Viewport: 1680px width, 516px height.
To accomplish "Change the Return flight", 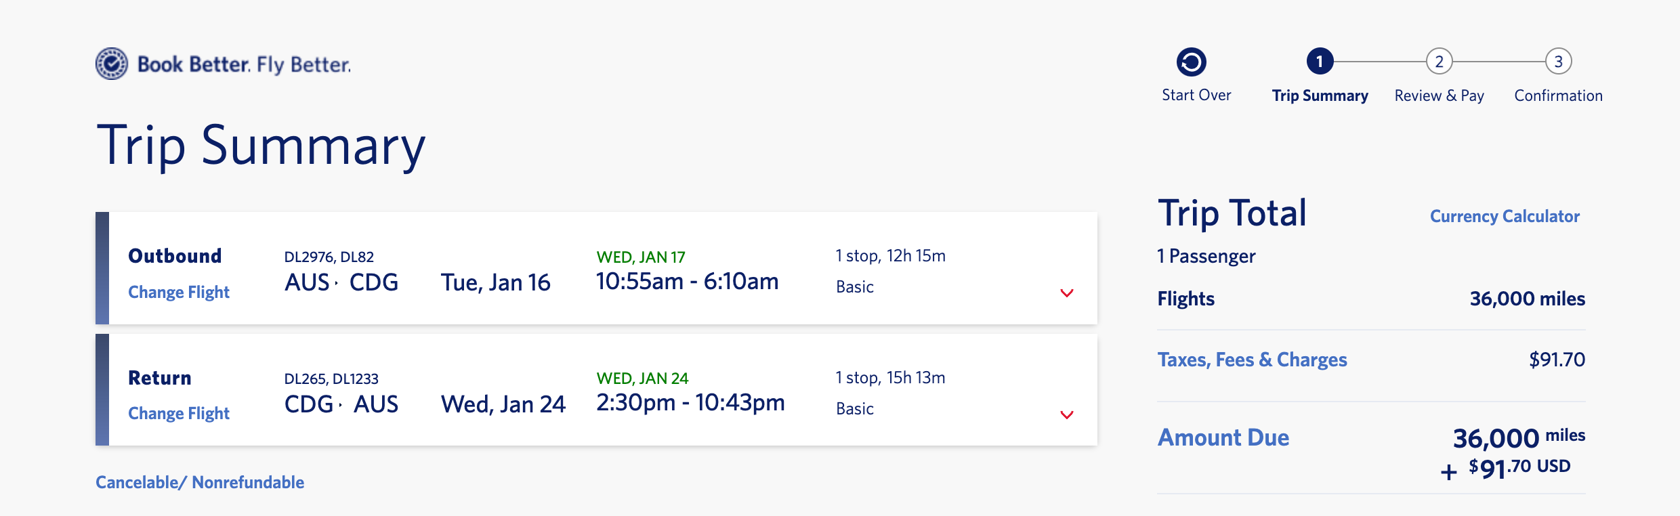I will 179,413.
